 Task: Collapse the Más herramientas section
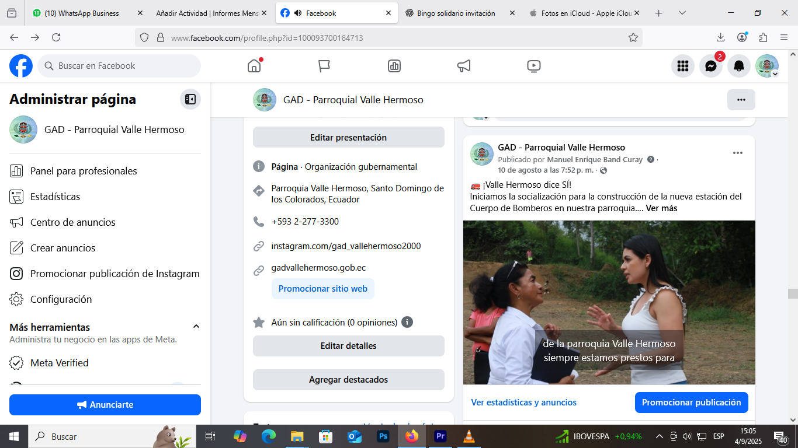click(196, 327)
